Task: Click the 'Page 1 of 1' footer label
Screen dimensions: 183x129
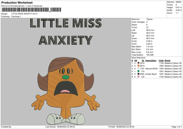Action: tap(177, 127)
